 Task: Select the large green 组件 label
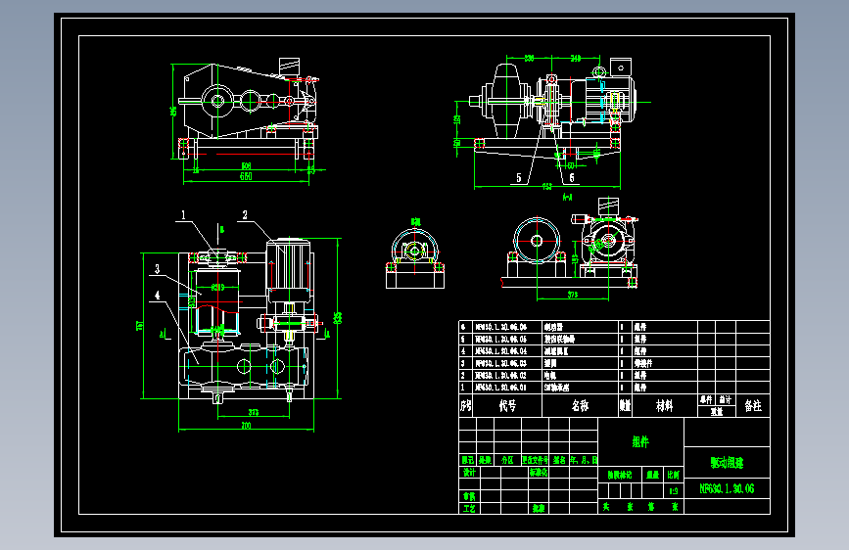(640, 441)
